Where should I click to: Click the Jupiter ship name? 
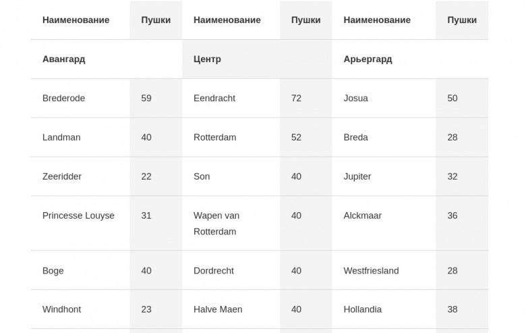click(x=357, y=176)
